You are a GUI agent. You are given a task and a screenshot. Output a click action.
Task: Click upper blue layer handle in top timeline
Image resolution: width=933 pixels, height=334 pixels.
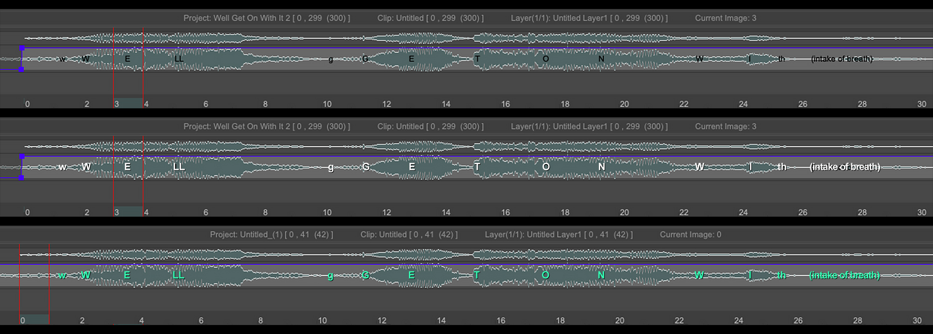click(21, 48)
